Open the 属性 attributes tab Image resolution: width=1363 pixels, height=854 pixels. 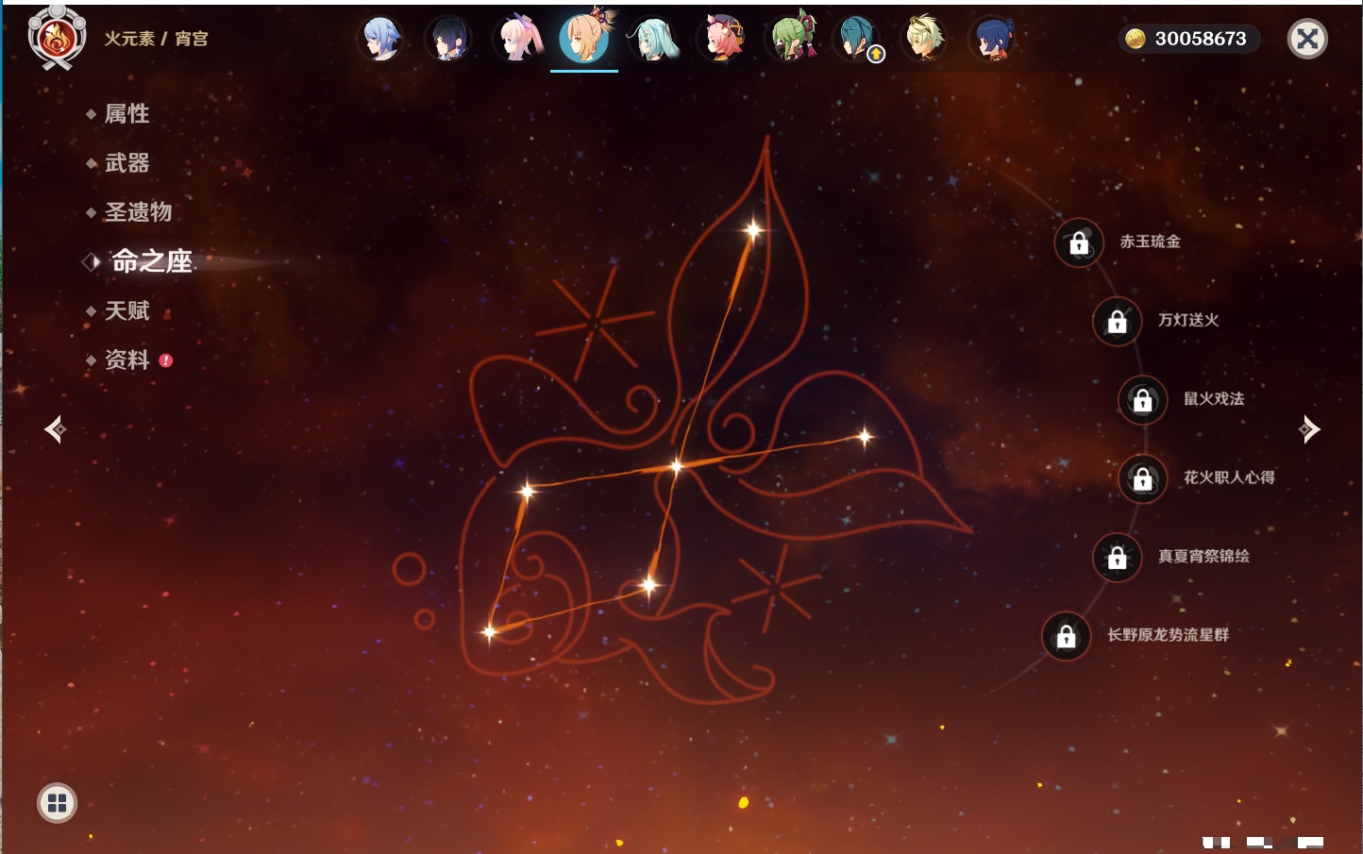coord(126,114)
